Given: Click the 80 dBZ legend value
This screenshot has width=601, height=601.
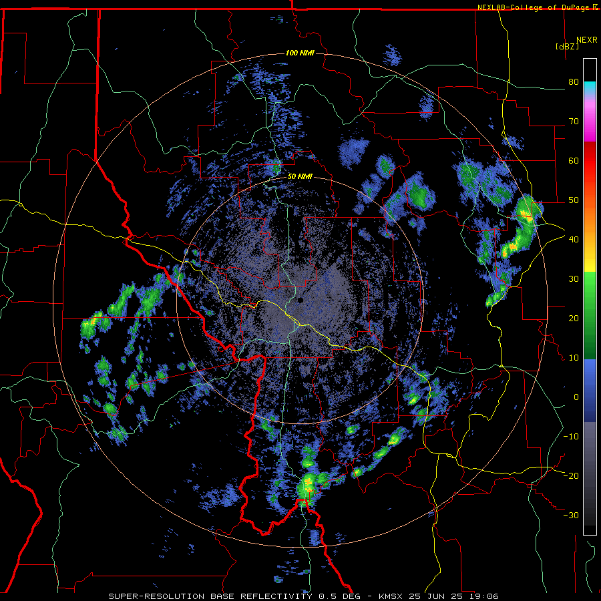Looking at the screenshot, I should point(574,82).
